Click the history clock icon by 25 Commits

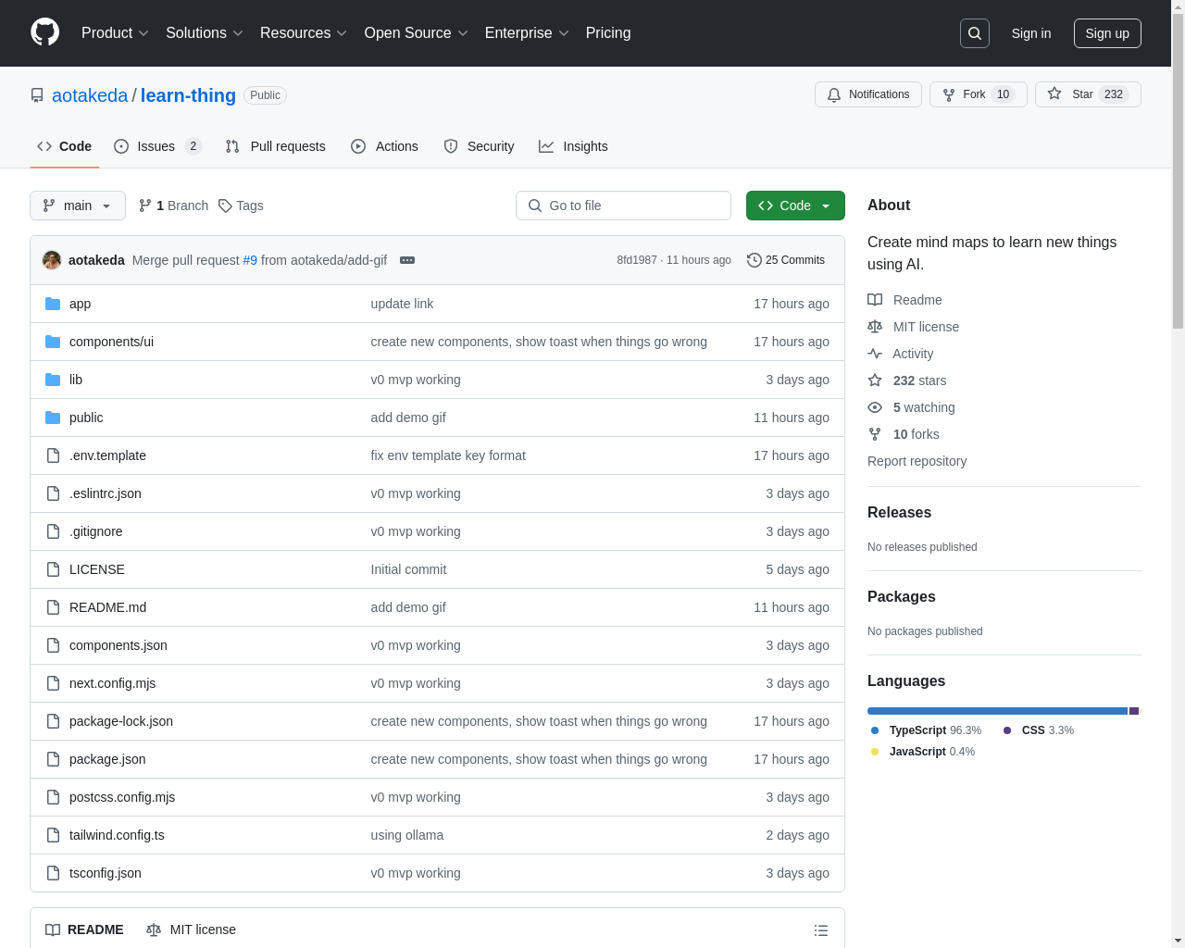(755, 260)
